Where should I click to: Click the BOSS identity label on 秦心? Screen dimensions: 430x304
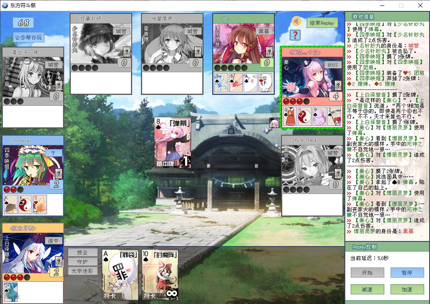333,65
